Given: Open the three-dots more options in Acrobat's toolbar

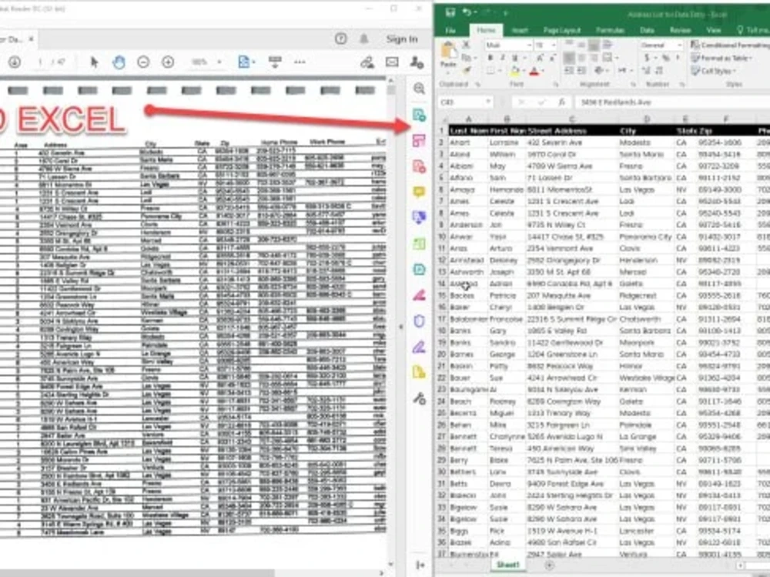Looking at the screenshot, I should pos(300,62).
